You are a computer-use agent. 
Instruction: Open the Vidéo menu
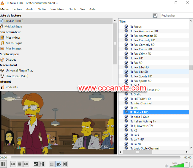pos(42,9)
